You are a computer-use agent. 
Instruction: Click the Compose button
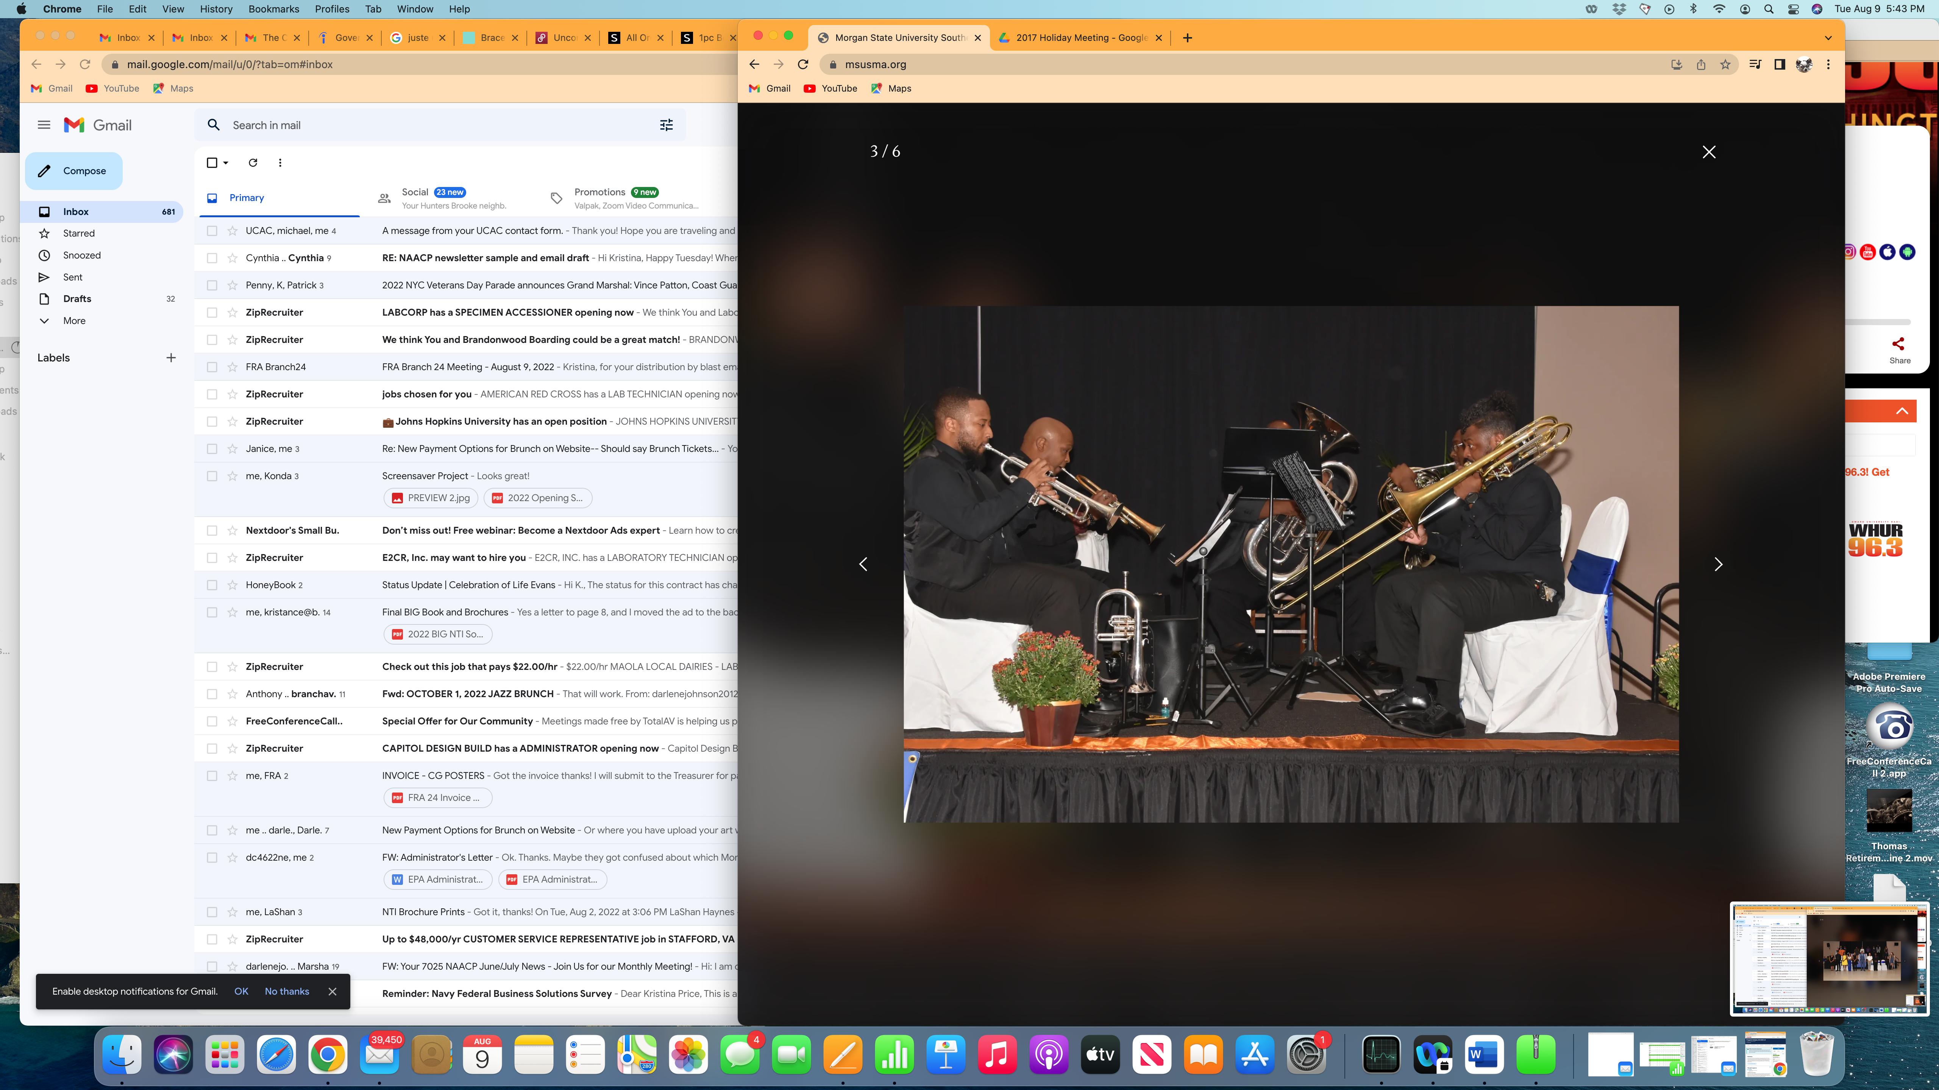[x=74, y=171]
